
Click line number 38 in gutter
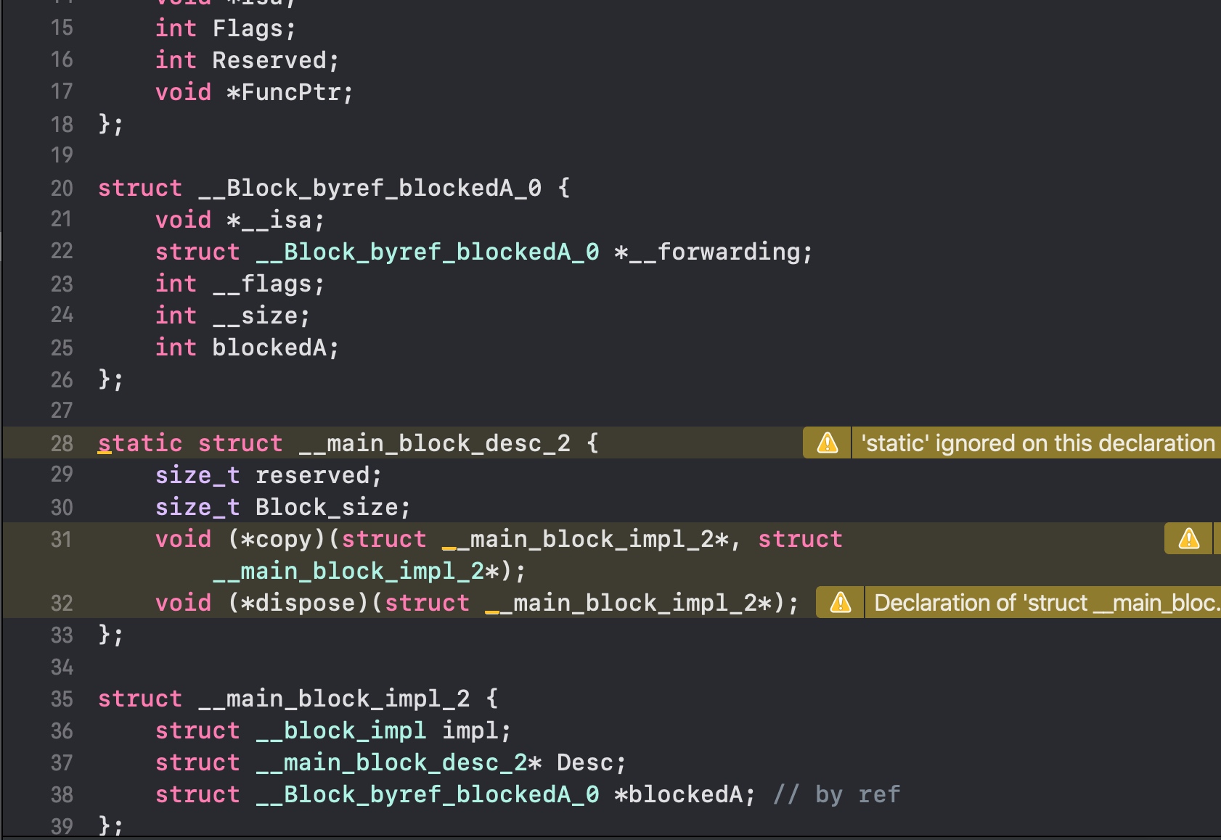point(62,794)
